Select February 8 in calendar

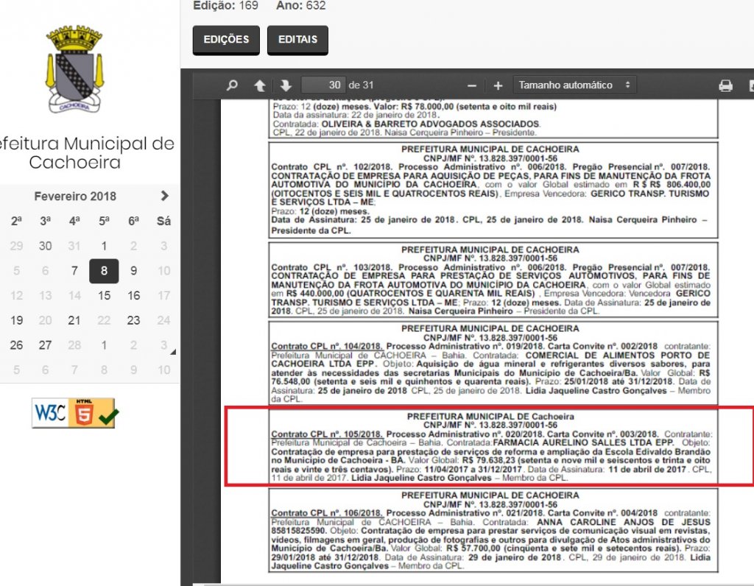click(x=104, y=271)
